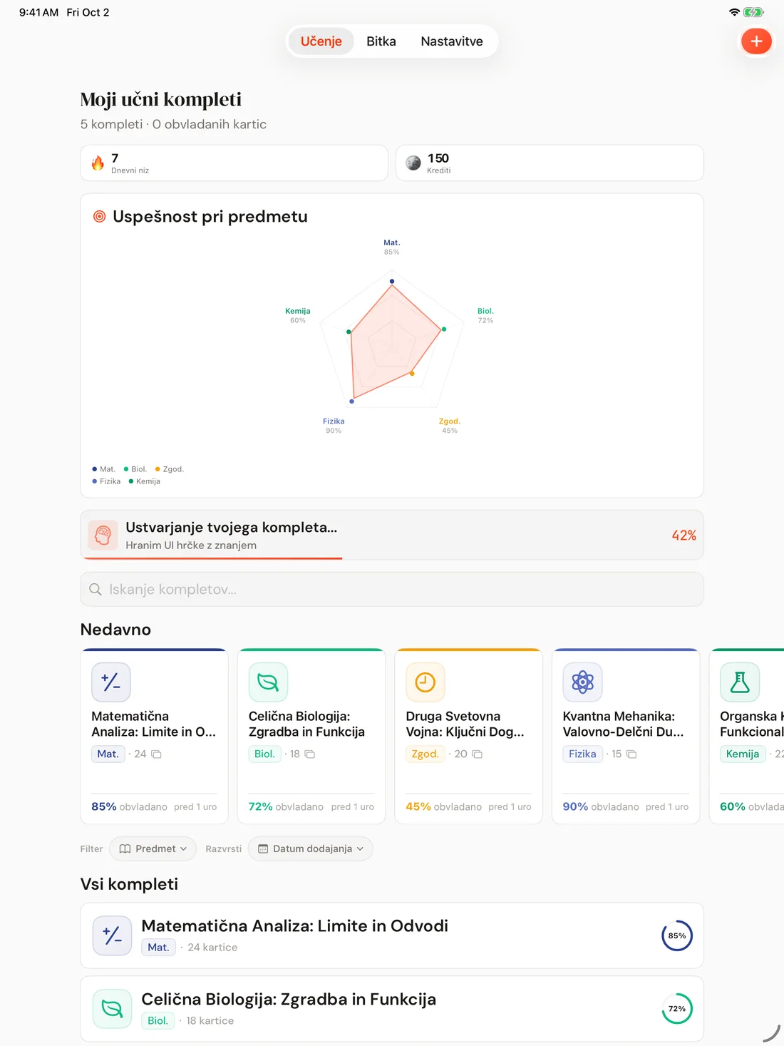Open the Nastavitve tab

click(x=452, y=41)
